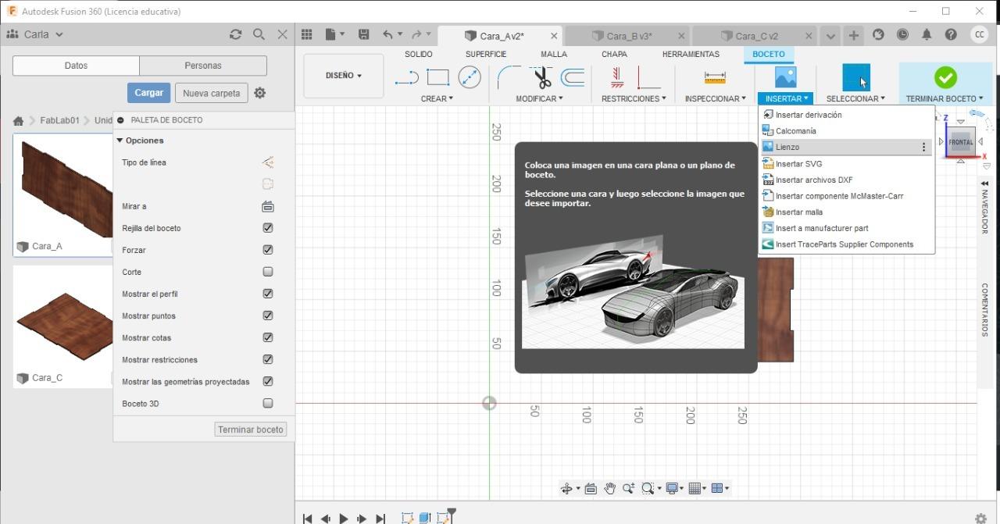
Task: Enable the Boceto 3D checkbox
Action: tap(268, 404)
